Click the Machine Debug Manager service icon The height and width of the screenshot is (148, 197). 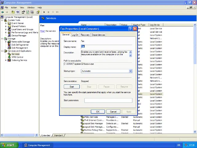click(82, 130)
